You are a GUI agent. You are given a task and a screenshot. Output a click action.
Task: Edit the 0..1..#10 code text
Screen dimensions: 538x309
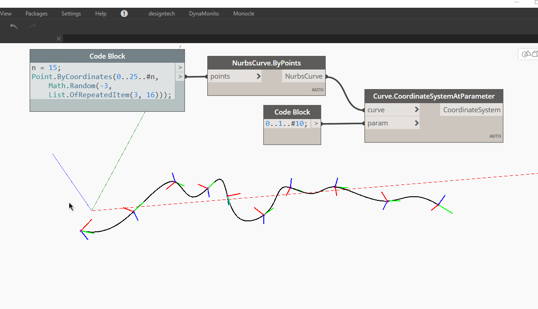287,124
